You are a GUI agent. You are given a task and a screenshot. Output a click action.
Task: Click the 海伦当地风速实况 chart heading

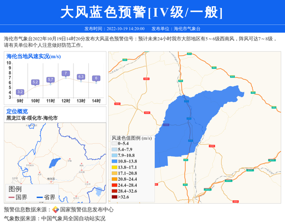[33, 57]
